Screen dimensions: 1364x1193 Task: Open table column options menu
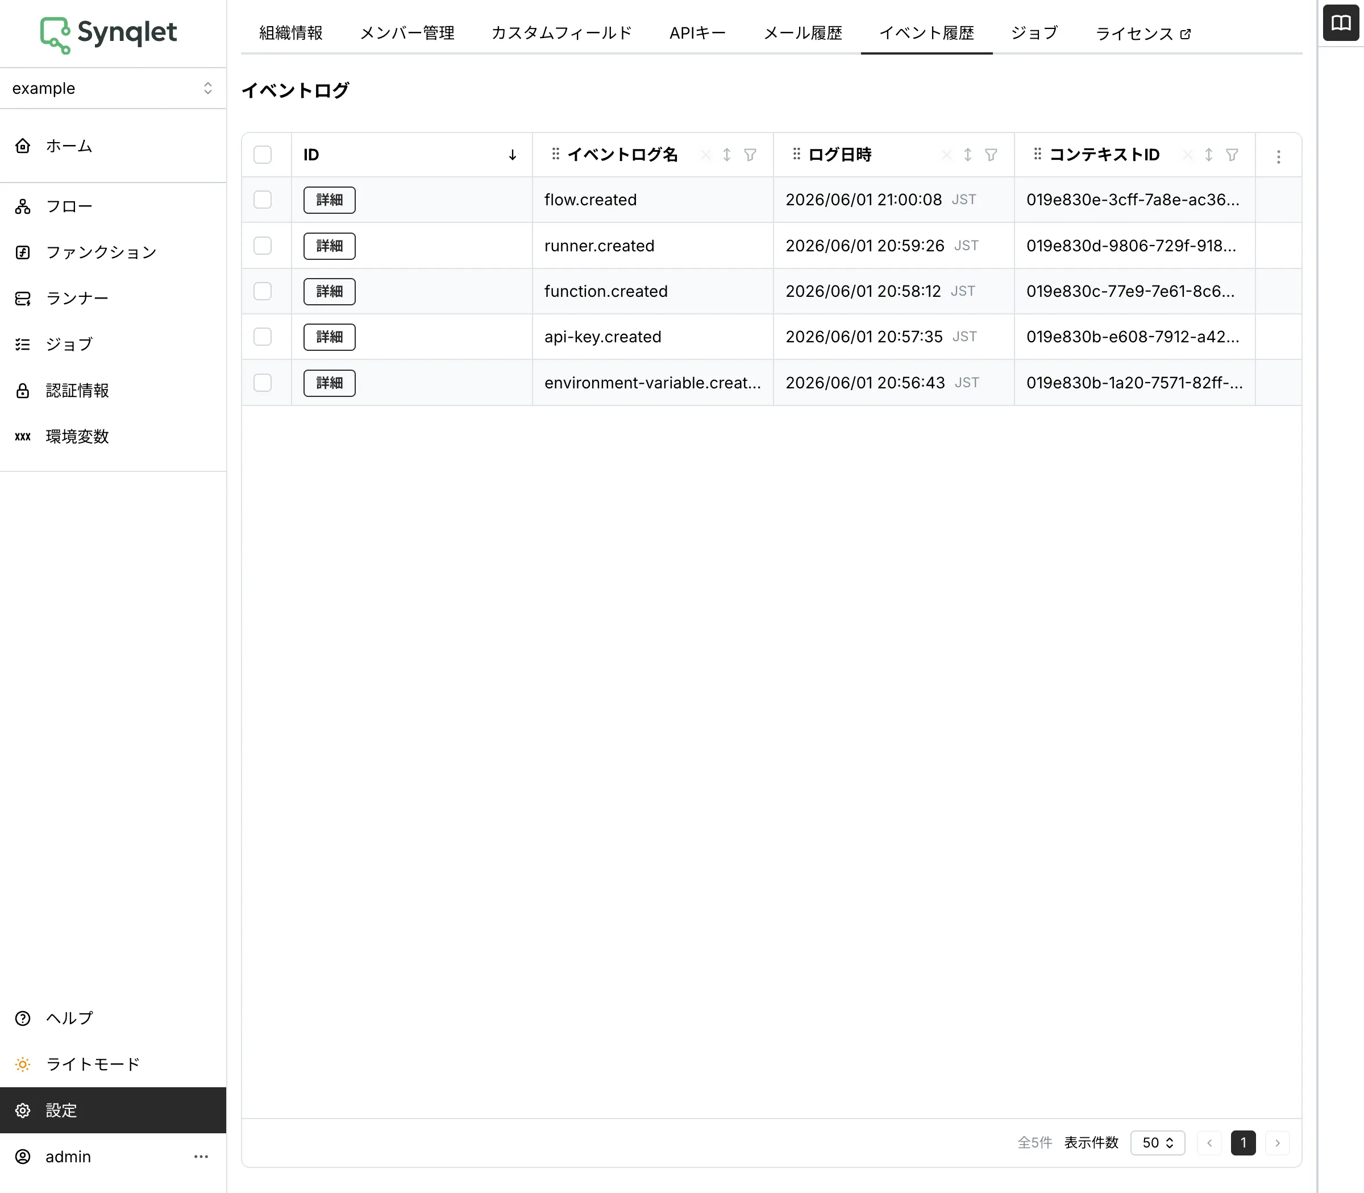pyautogui.click(x=1278, y=156)
